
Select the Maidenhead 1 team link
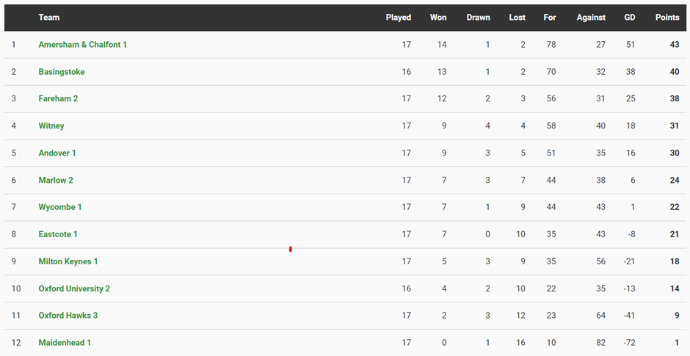point(65,343)
